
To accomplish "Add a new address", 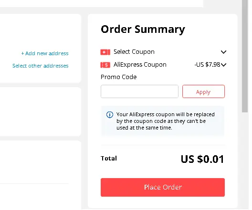I will point(45,53).
